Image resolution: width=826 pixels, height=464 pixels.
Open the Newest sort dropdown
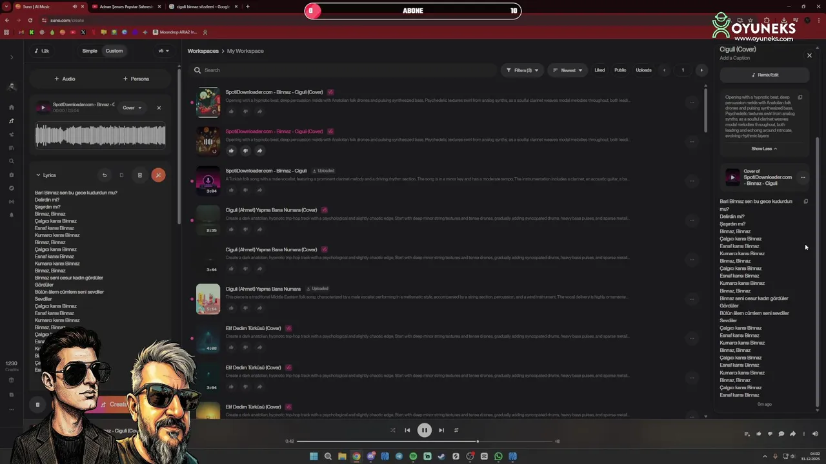[568, 70]
